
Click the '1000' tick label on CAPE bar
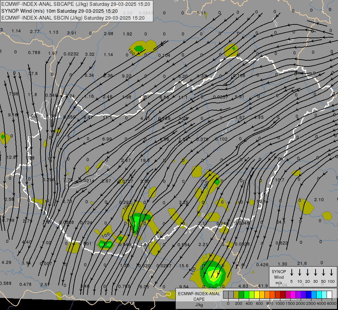280,303
